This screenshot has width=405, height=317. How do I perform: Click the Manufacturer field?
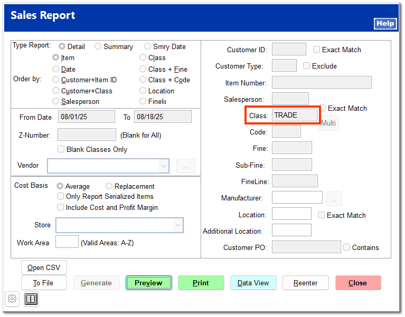click(x=297, y=197)
